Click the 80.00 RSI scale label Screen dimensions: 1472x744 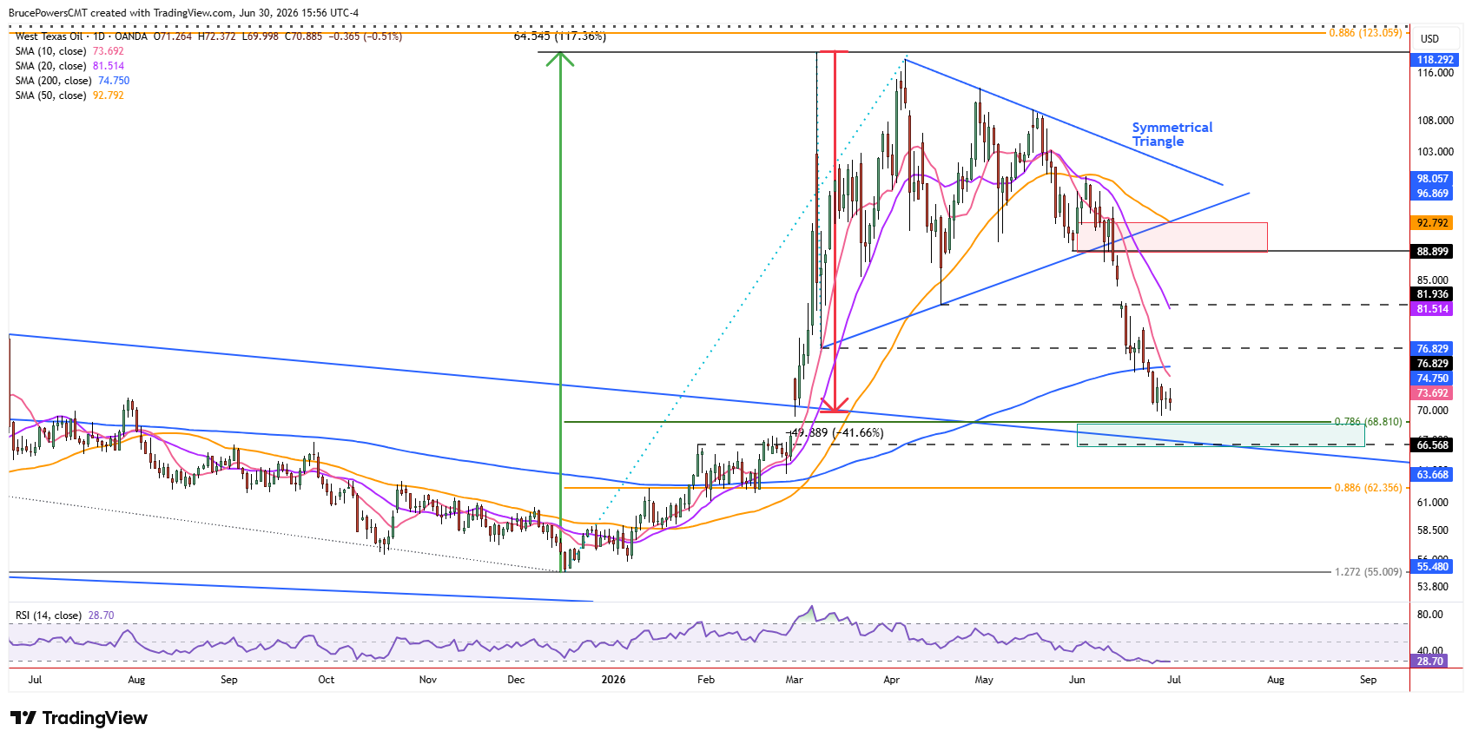coord(1430,615)
